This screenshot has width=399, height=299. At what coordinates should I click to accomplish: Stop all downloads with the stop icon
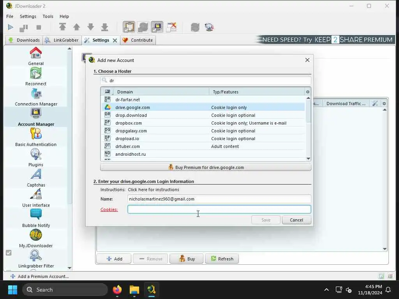tap(39, 27)
